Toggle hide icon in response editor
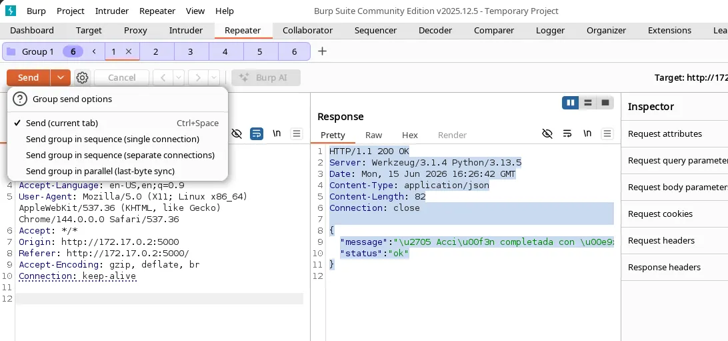This screenshot has height=341, width=728. click(x=547, y=134)
